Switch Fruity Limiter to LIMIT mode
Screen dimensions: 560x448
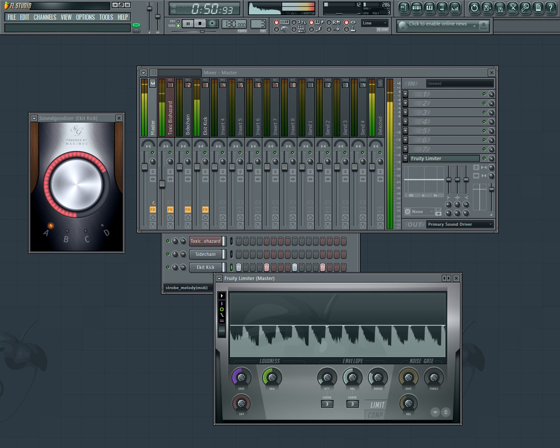378,405
